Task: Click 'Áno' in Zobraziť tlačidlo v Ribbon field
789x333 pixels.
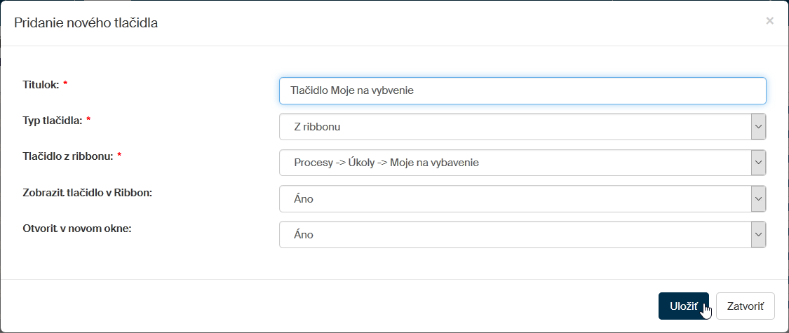Action: click(x=515, y=199)
